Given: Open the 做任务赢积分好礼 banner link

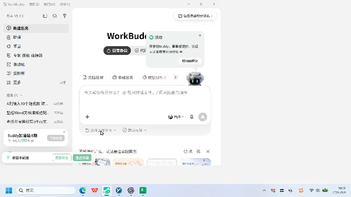Looking at the screenshot, I should pyautogui.click(x=195, y=16).
